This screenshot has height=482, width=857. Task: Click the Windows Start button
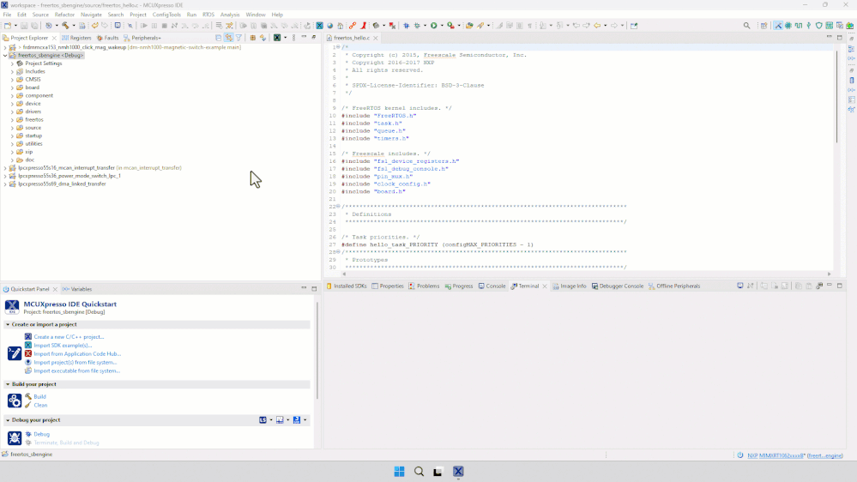click(400, 472)
